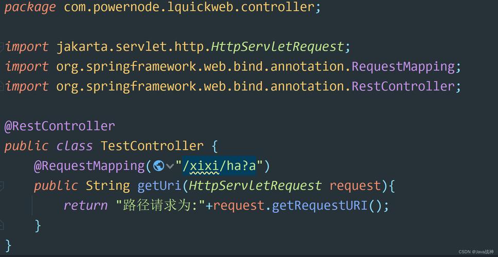498x257 pixels.
Task: Click the globe icon in @RequestMapping
Action: [158, 166]
